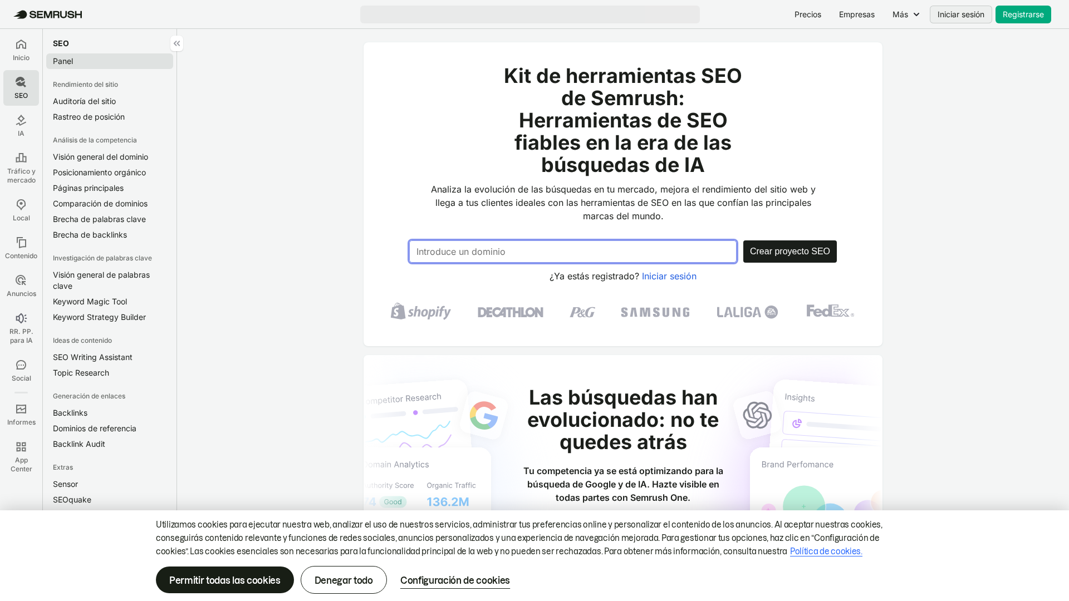This screenshot has height=601, width=1069.
Task: Open Tráfico y mercado section
Action: tap(21, 168)
